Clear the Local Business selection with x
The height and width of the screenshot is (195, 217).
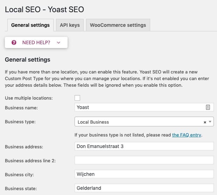click(205, 122)
